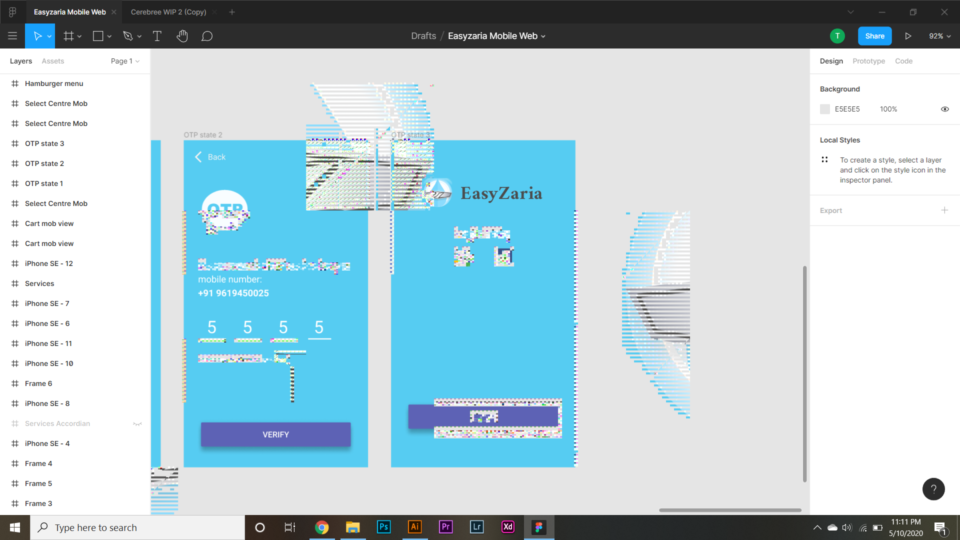Select the Hand tool
This screenshot has width=960, height=540.
pos(182,36)
